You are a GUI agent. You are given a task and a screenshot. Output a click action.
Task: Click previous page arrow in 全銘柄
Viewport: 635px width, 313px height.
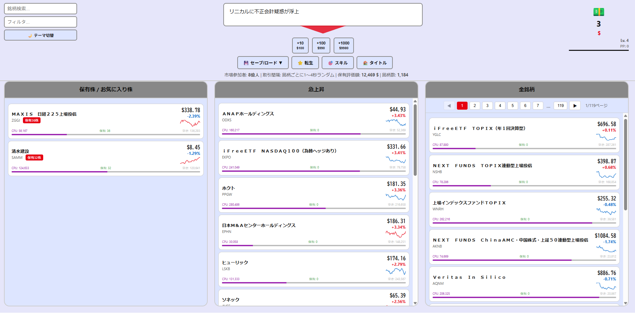[x=449, y=106]
